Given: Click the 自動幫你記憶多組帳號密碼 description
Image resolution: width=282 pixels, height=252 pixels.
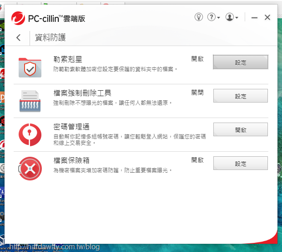Looking at the screenshot, I should point(130,139).
